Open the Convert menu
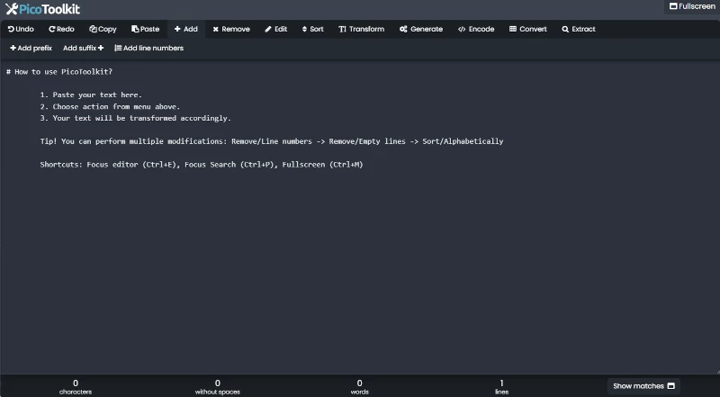The height and width of the screenshot is (397, 720). [527, 29]
